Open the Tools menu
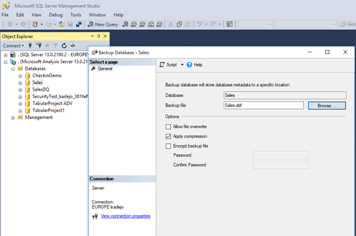 pos(76,15)
